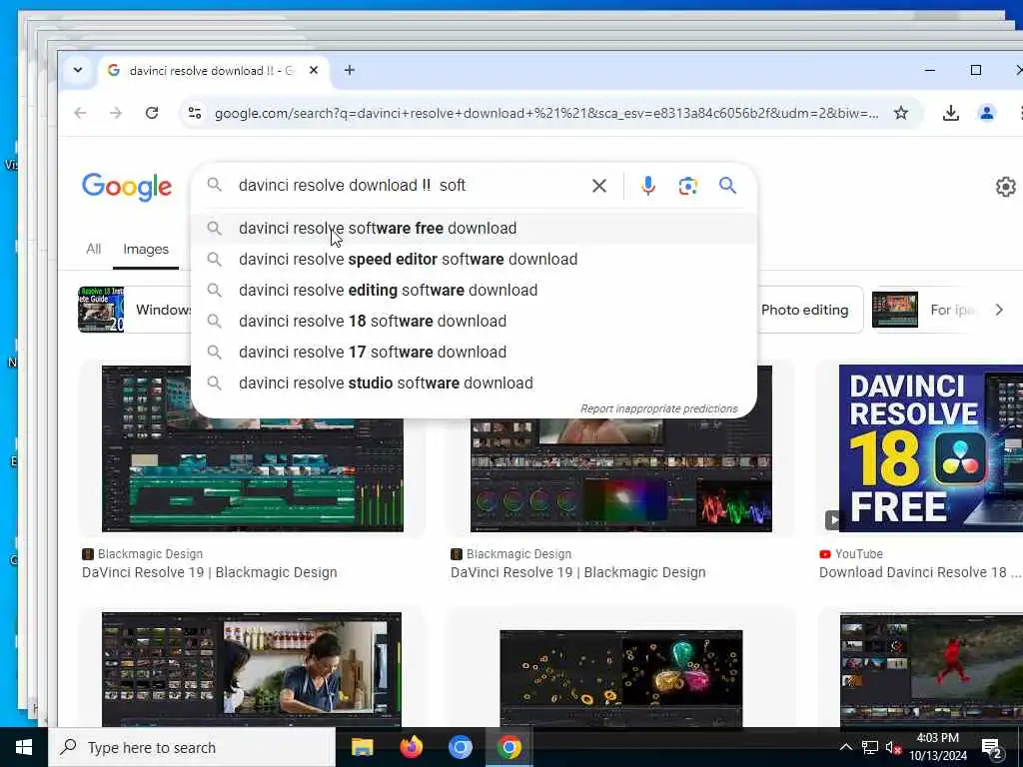Choose suggestion 17 software download
1023x767 pixels.
pyautogui.click(x=474, y=353)
